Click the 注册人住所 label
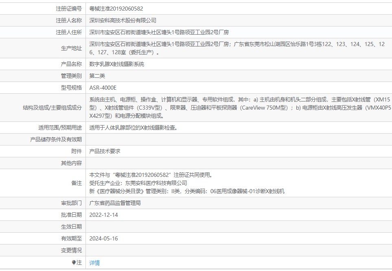The width and height of the screenshot is (392, 271). pos(69,32)
